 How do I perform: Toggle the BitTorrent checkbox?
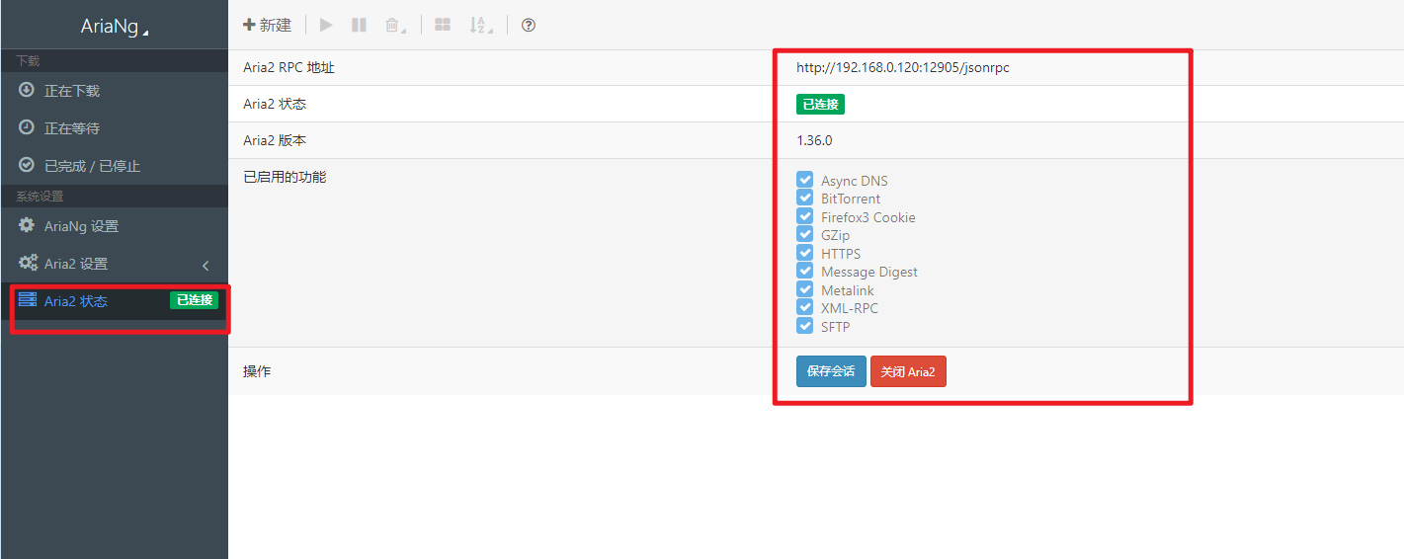(804, 198)
